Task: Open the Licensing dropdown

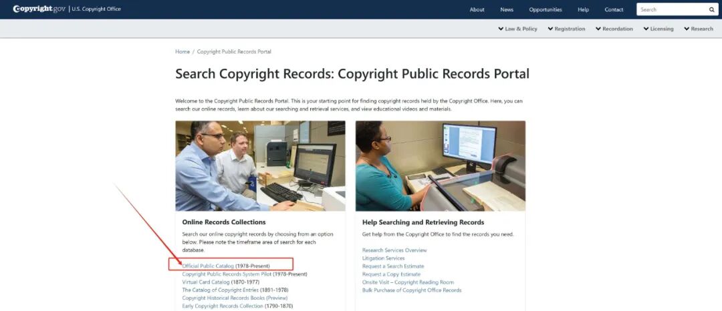Action: 658,29
